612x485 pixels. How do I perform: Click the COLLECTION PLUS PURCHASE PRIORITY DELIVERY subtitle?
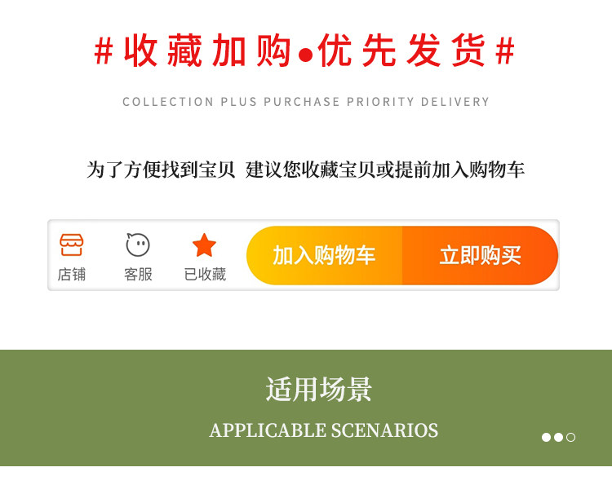tap(306, 102)
